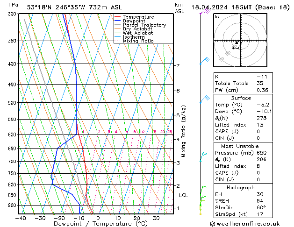The width and height of the screenshot is (294, 227).
Task: Click the cyan wind barb at 700 hPa
Action: [203, 157]
